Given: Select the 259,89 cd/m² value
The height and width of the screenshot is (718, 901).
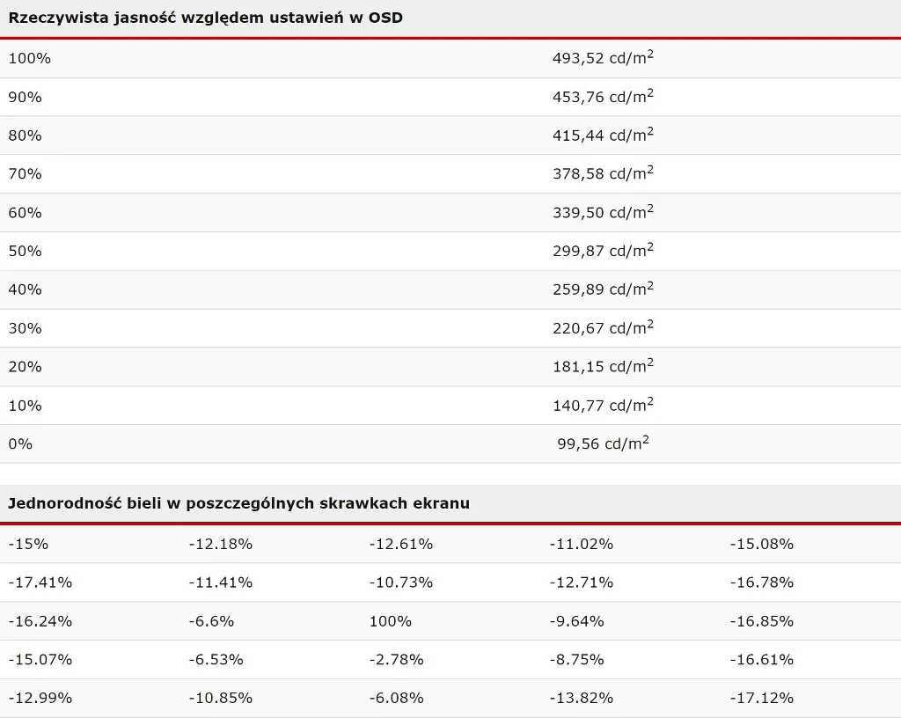Looking at the screenshot, I should click(603, 289).
